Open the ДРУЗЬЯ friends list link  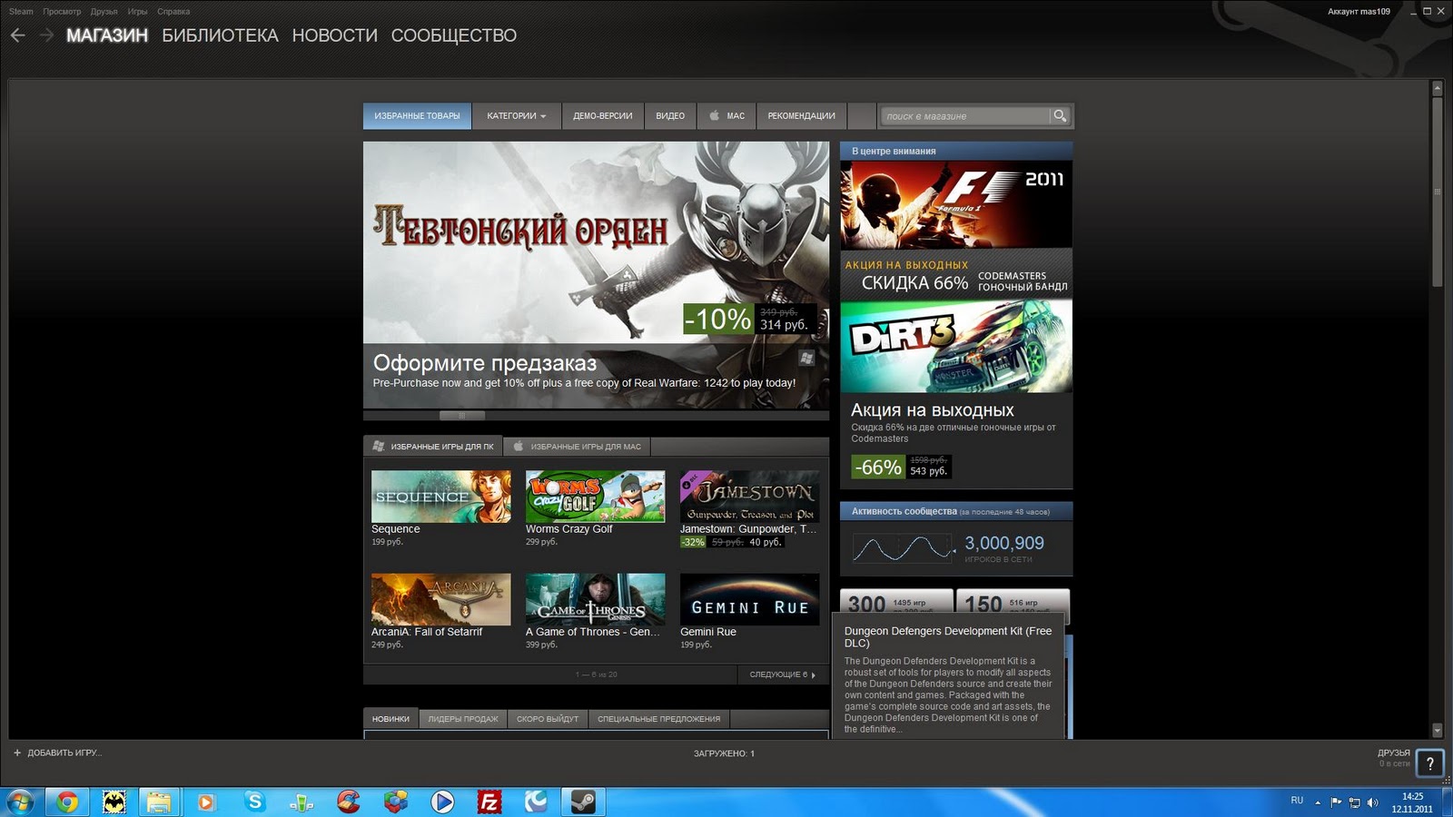click(x=1394, y=753)
